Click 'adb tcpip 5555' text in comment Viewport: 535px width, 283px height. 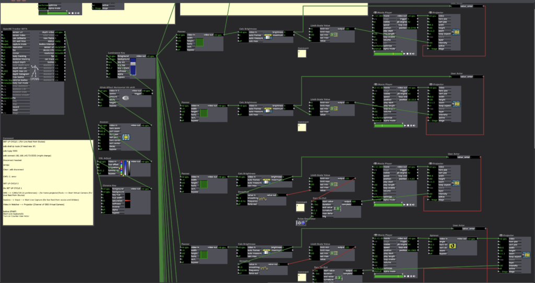point(10,151)
